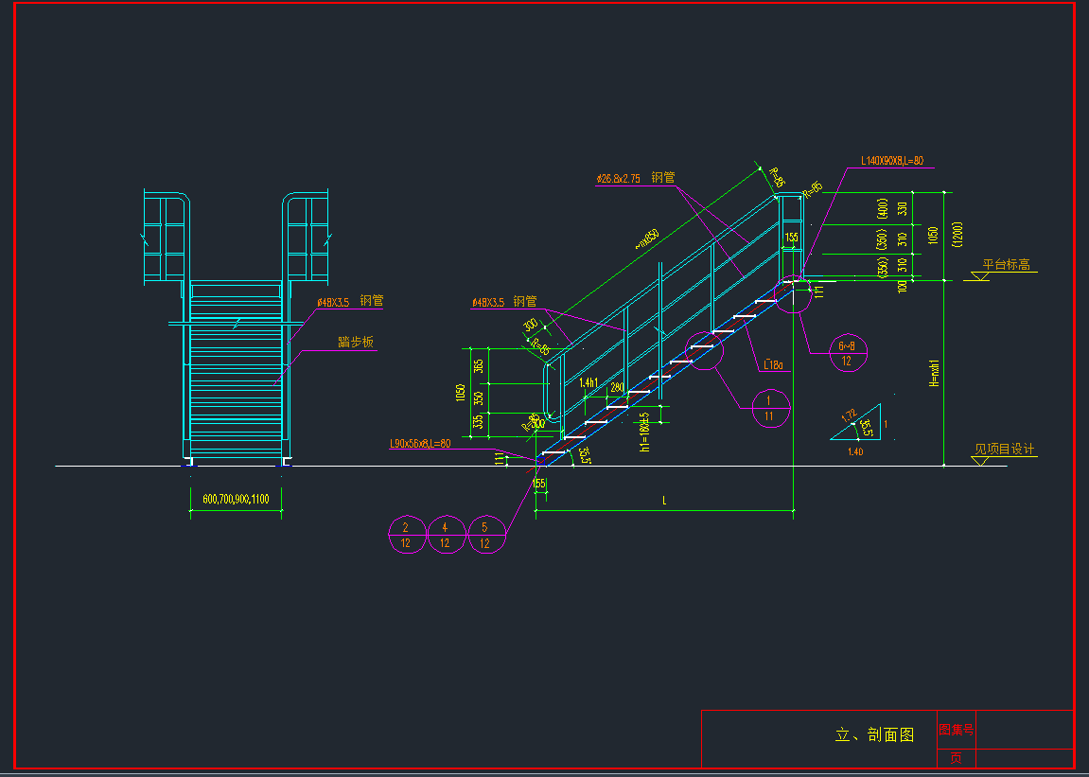Screen dimensions: 1089x777
Task: Select the 6~8 over 12 callout circle
Action: tap(846, 353)
